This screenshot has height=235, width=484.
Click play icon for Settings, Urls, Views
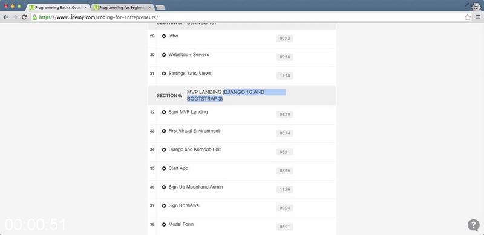(x=164, y=74)
